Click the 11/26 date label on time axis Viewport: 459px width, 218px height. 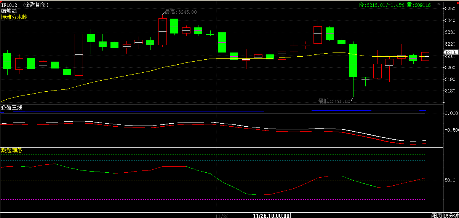click(221, 216)
